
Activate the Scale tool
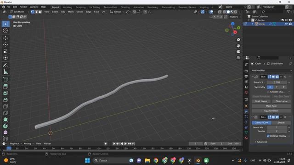tap(6, 51)
